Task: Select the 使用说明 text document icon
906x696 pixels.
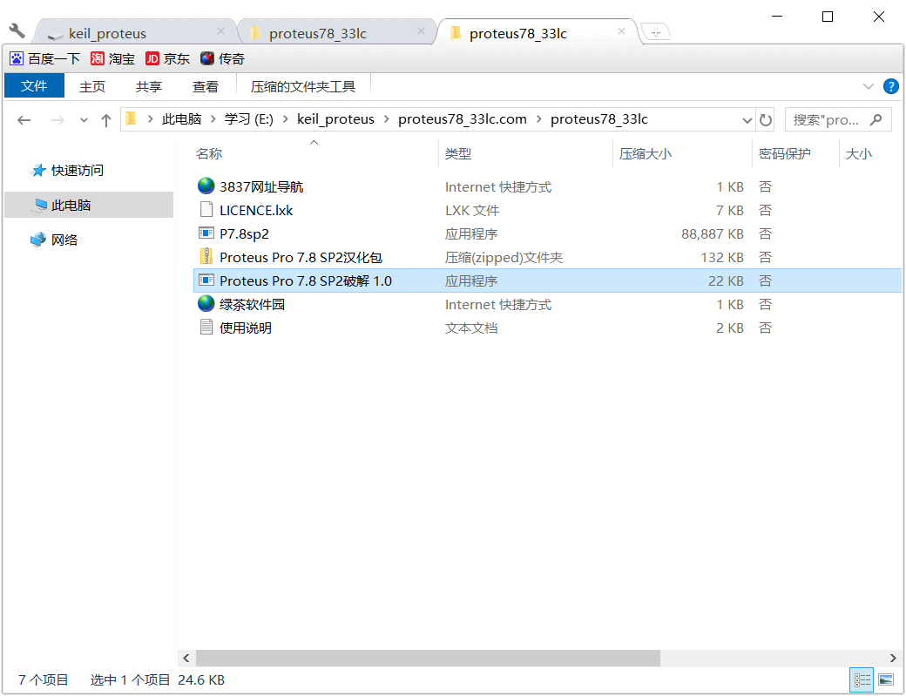Action: click(x=206, y=327)
